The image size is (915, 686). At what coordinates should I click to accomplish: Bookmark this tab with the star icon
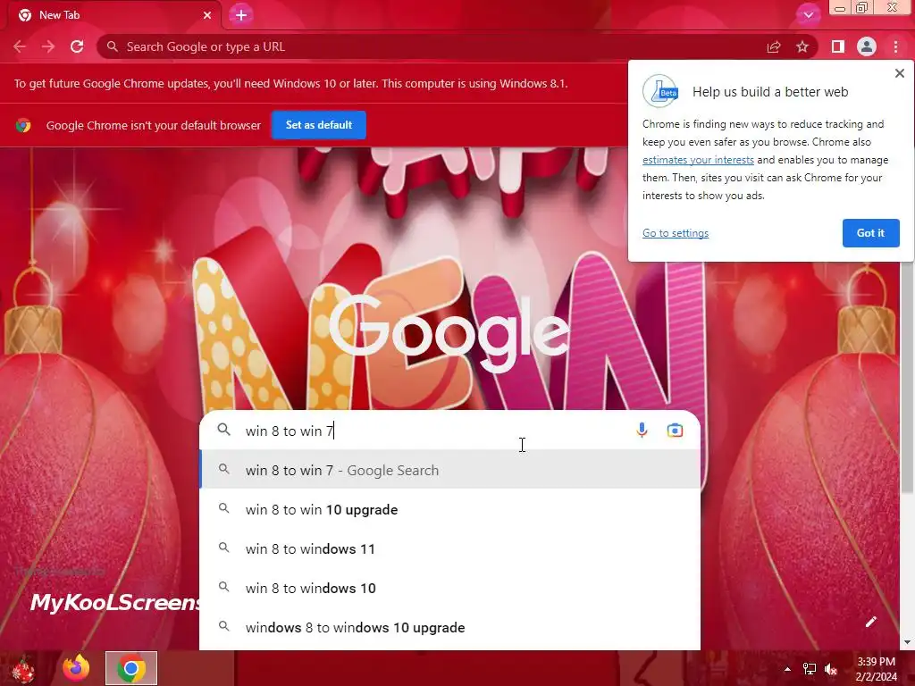click(x=802, y=46)
